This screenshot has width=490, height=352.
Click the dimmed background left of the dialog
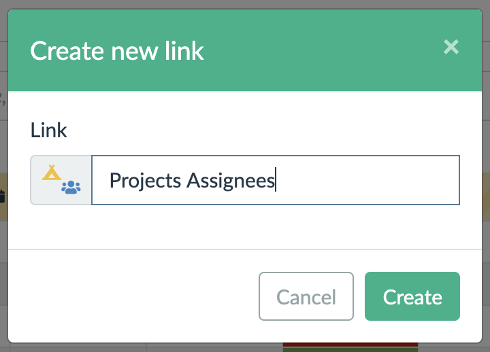[3, 272]
